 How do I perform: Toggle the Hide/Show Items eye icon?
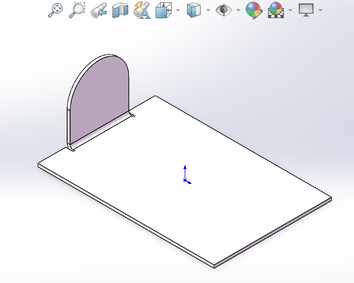pos(223,10)
